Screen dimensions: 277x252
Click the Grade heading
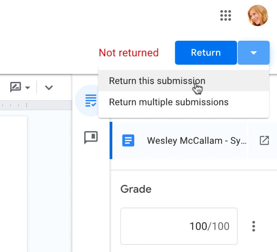click(136, 189)
